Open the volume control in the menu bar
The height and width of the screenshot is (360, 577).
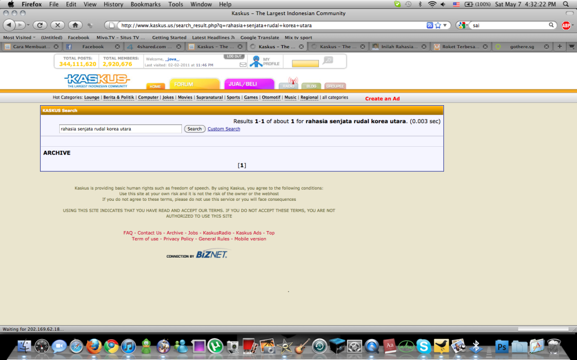click(x=443, y=4)
